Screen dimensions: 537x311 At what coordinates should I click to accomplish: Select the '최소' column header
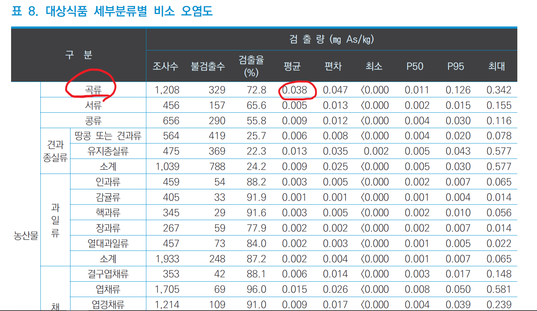374,66
